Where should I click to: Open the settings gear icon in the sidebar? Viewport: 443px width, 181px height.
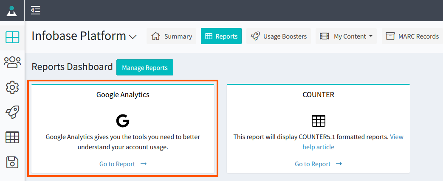[x=12, y=87]
